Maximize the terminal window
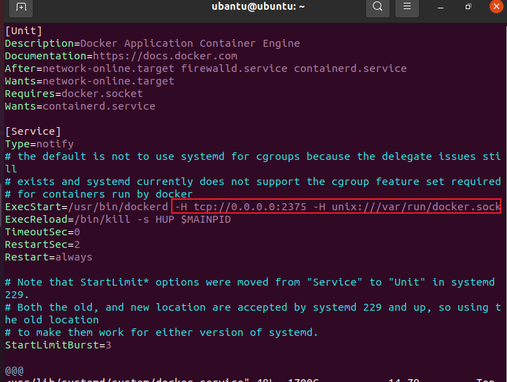 [x=468, y=8]
